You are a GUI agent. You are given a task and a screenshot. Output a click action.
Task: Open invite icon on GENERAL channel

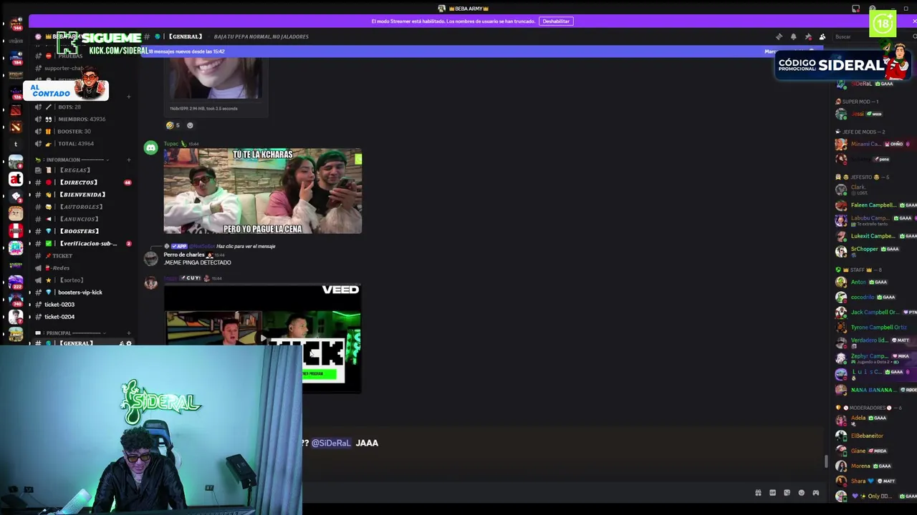pos(121,343)
